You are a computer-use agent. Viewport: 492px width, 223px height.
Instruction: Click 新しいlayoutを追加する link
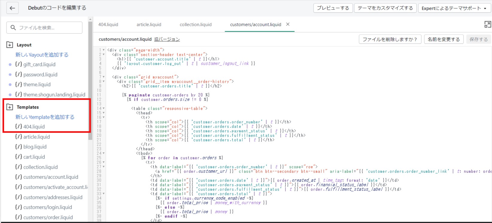coord(42,55)
